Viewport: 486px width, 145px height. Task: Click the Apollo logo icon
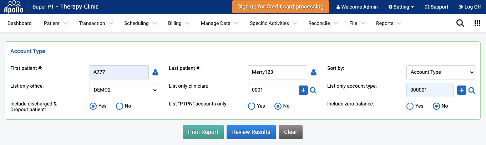(14, 7)
